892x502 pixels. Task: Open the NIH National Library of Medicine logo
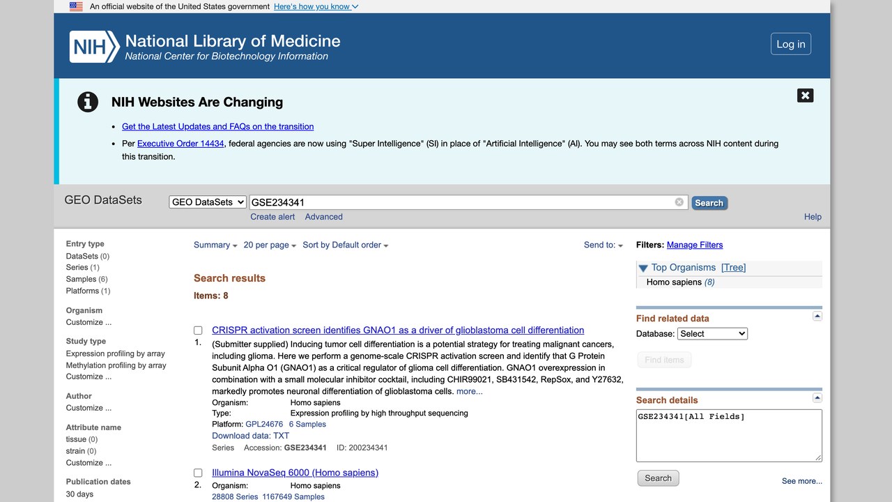point(205,47)
